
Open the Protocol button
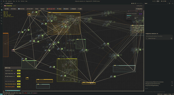(x=73, y=9)
